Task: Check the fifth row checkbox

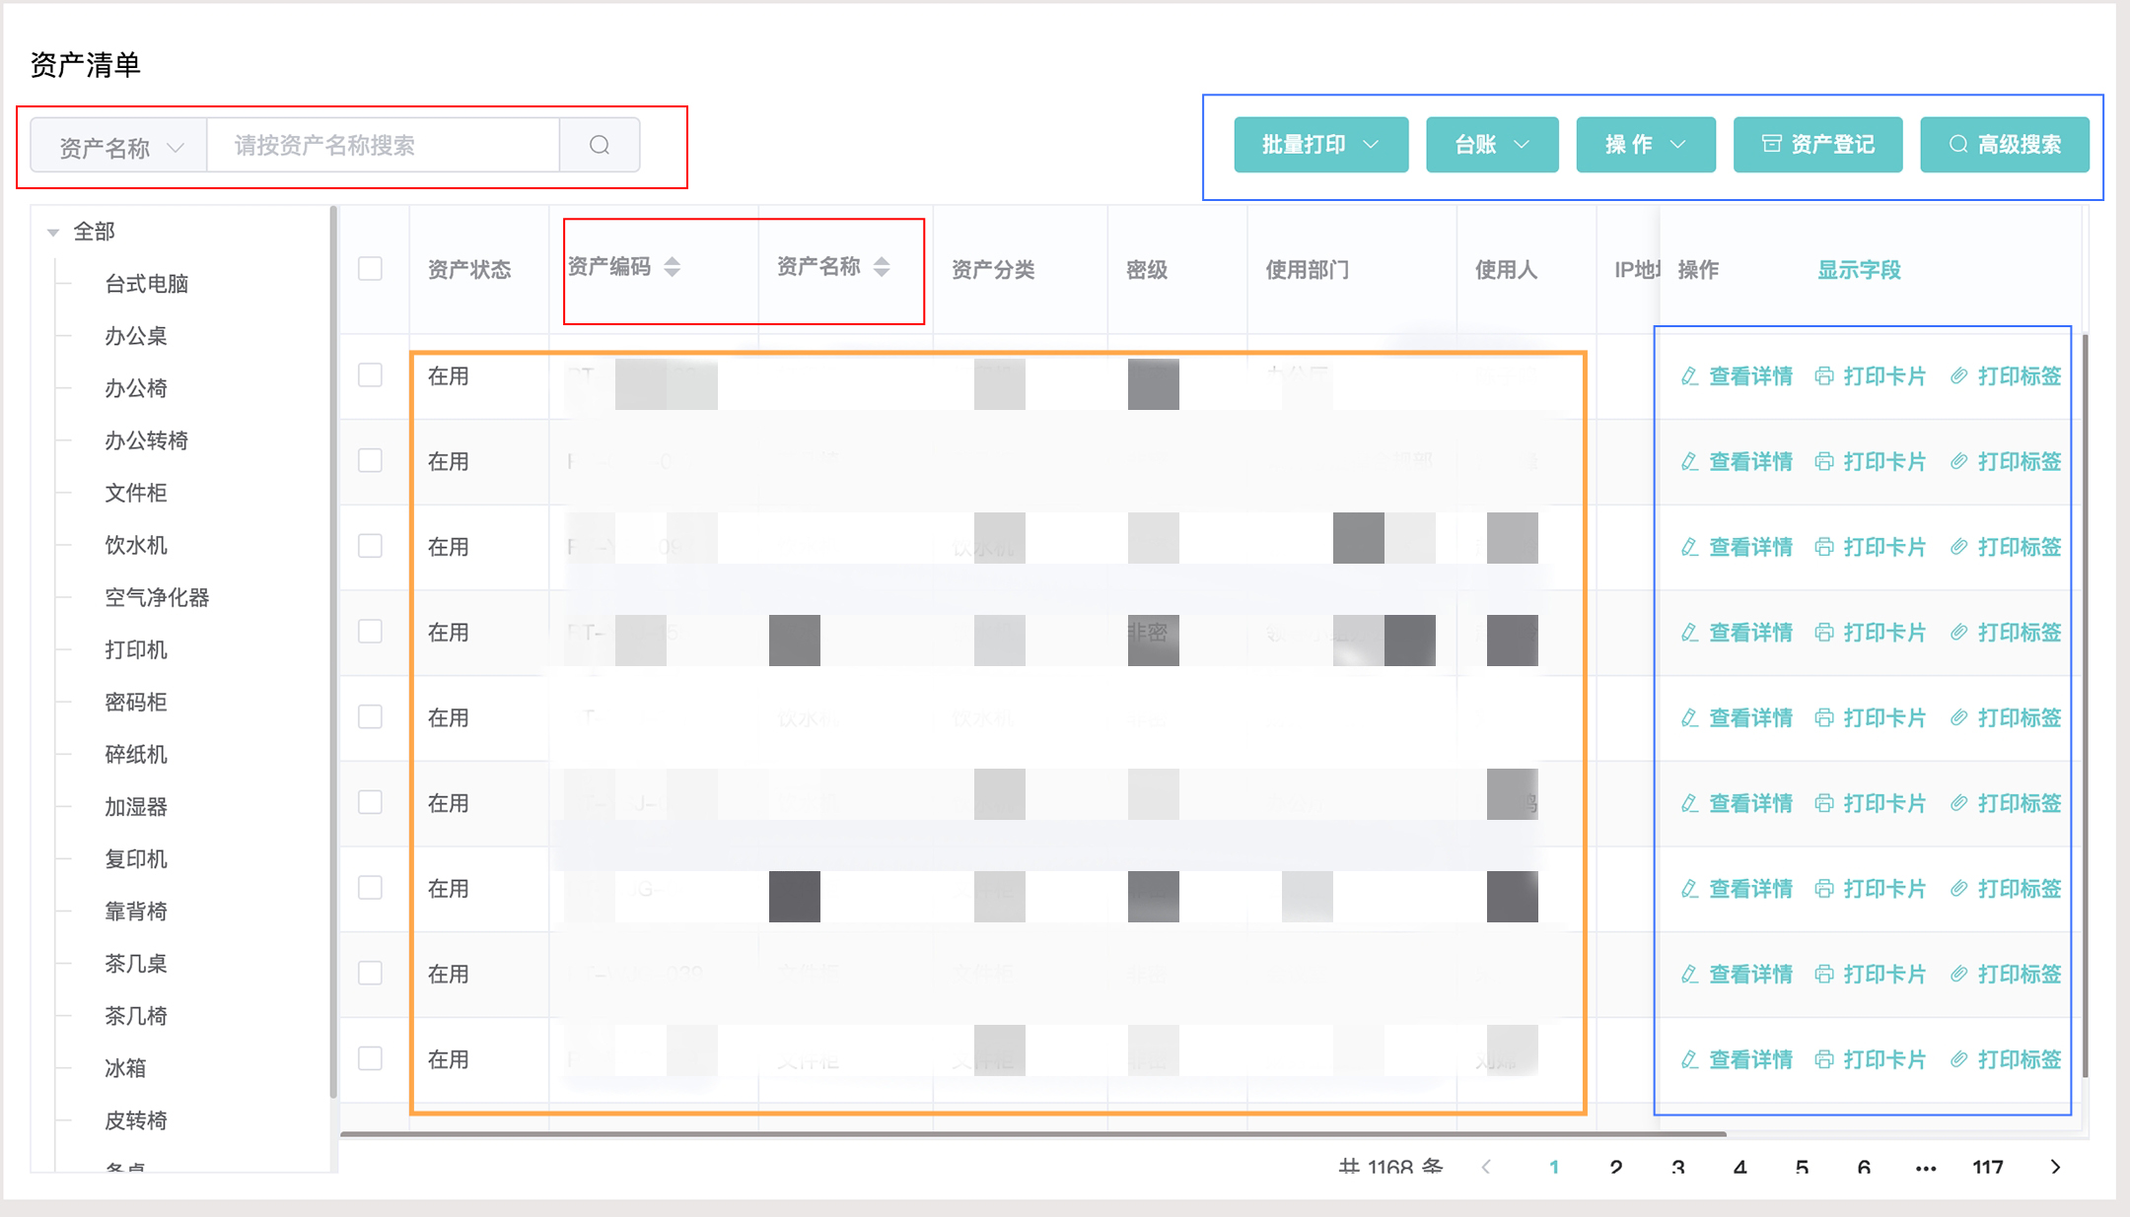Action: click(x=370, y=716)
